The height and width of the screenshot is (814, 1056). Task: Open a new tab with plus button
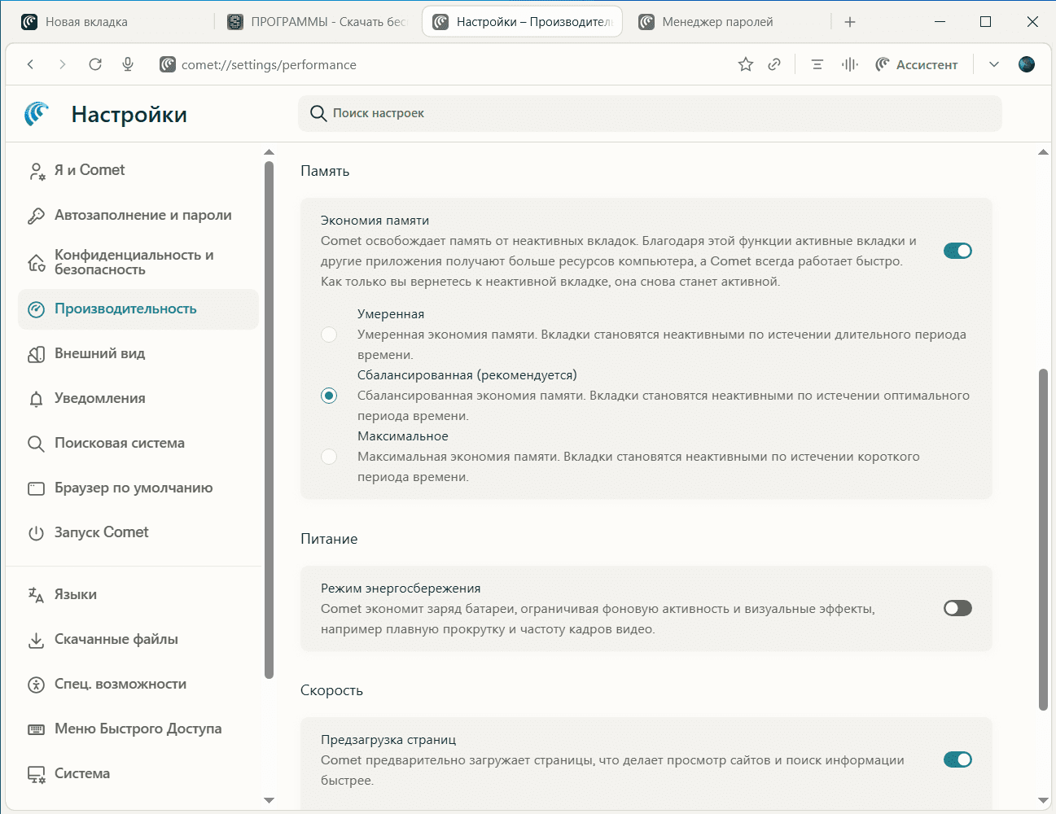point(850,22)
